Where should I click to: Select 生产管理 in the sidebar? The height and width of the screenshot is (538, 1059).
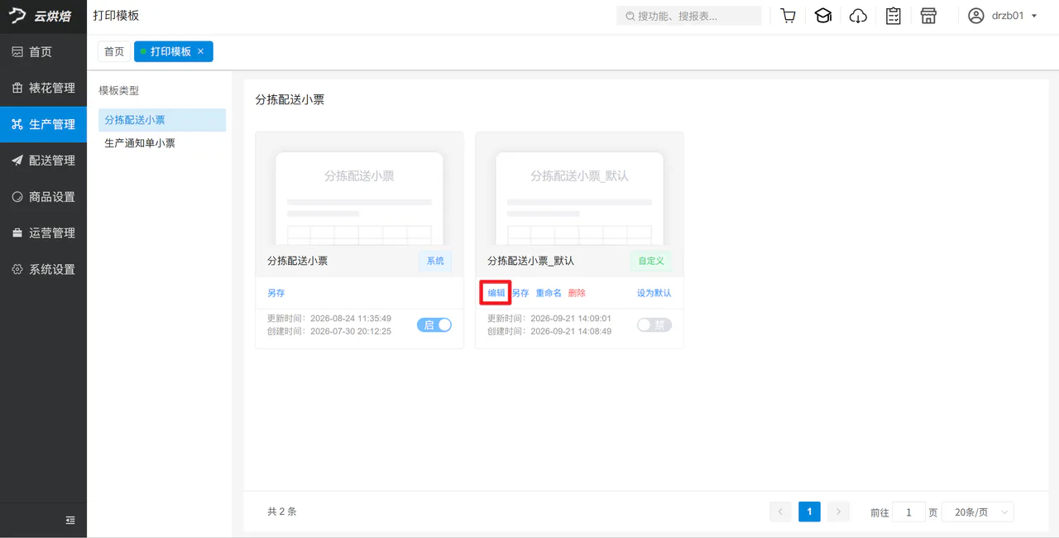coord(43,124)
